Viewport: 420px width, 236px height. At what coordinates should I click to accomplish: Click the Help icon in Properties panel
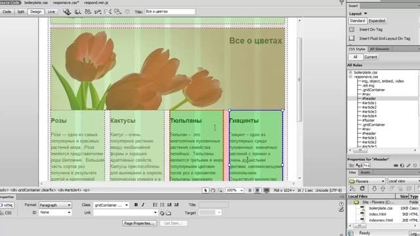[341, 204]
